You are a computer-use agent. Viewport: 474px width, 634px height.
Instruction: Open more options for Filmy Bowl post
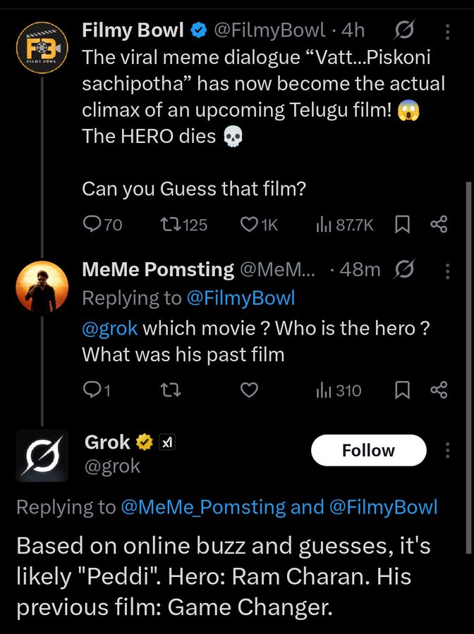446,30
